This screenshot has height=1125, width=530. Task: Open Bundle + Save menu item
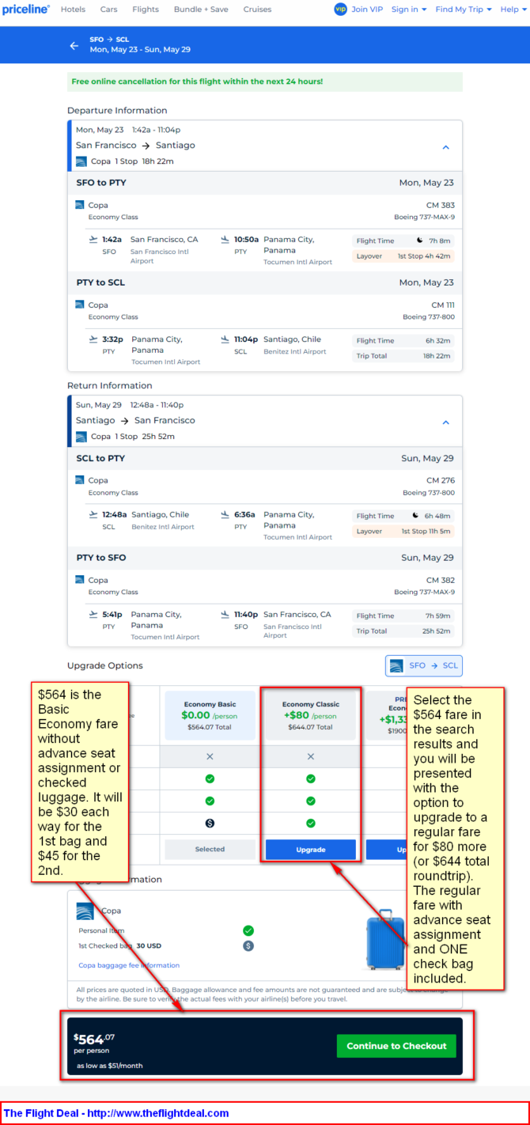click(x=201, y=9)
